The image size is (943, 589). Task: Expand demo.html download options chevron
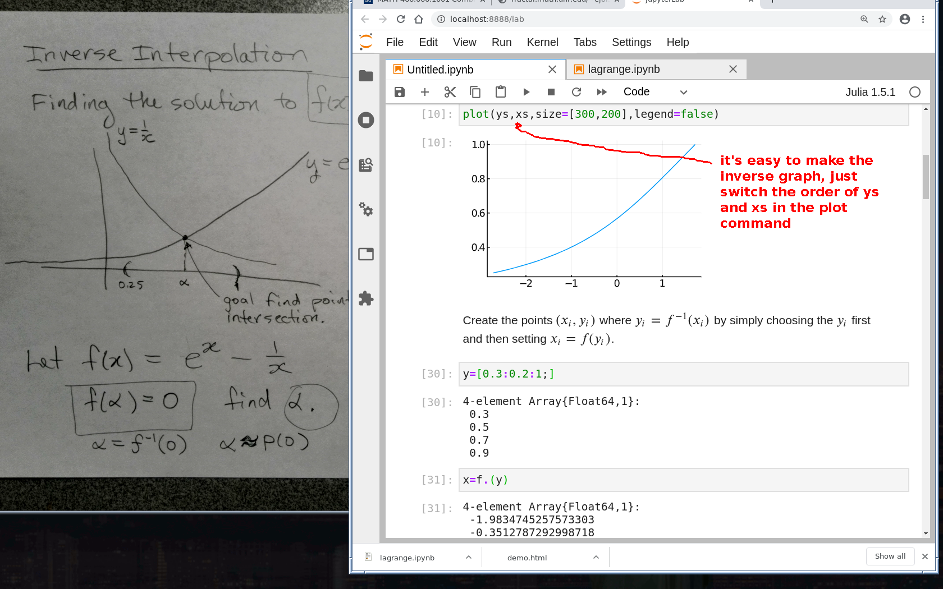[x=596, y=557]
